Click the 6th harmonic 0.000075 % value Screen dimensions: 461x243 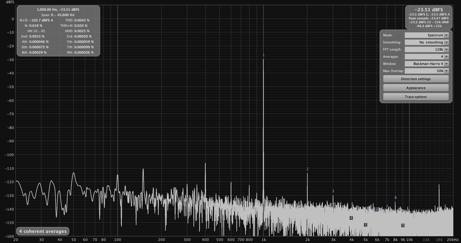click(39, 47)
